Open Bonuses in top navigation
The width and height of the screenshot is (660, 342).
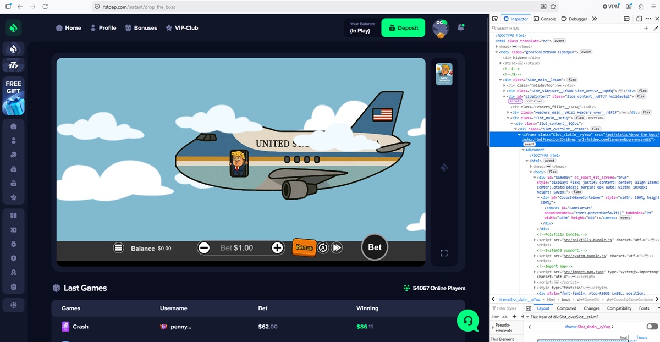click(141, 27)
